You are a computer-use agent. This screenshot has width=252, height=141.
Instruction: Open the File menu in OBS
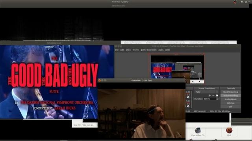tap(117, 50)
